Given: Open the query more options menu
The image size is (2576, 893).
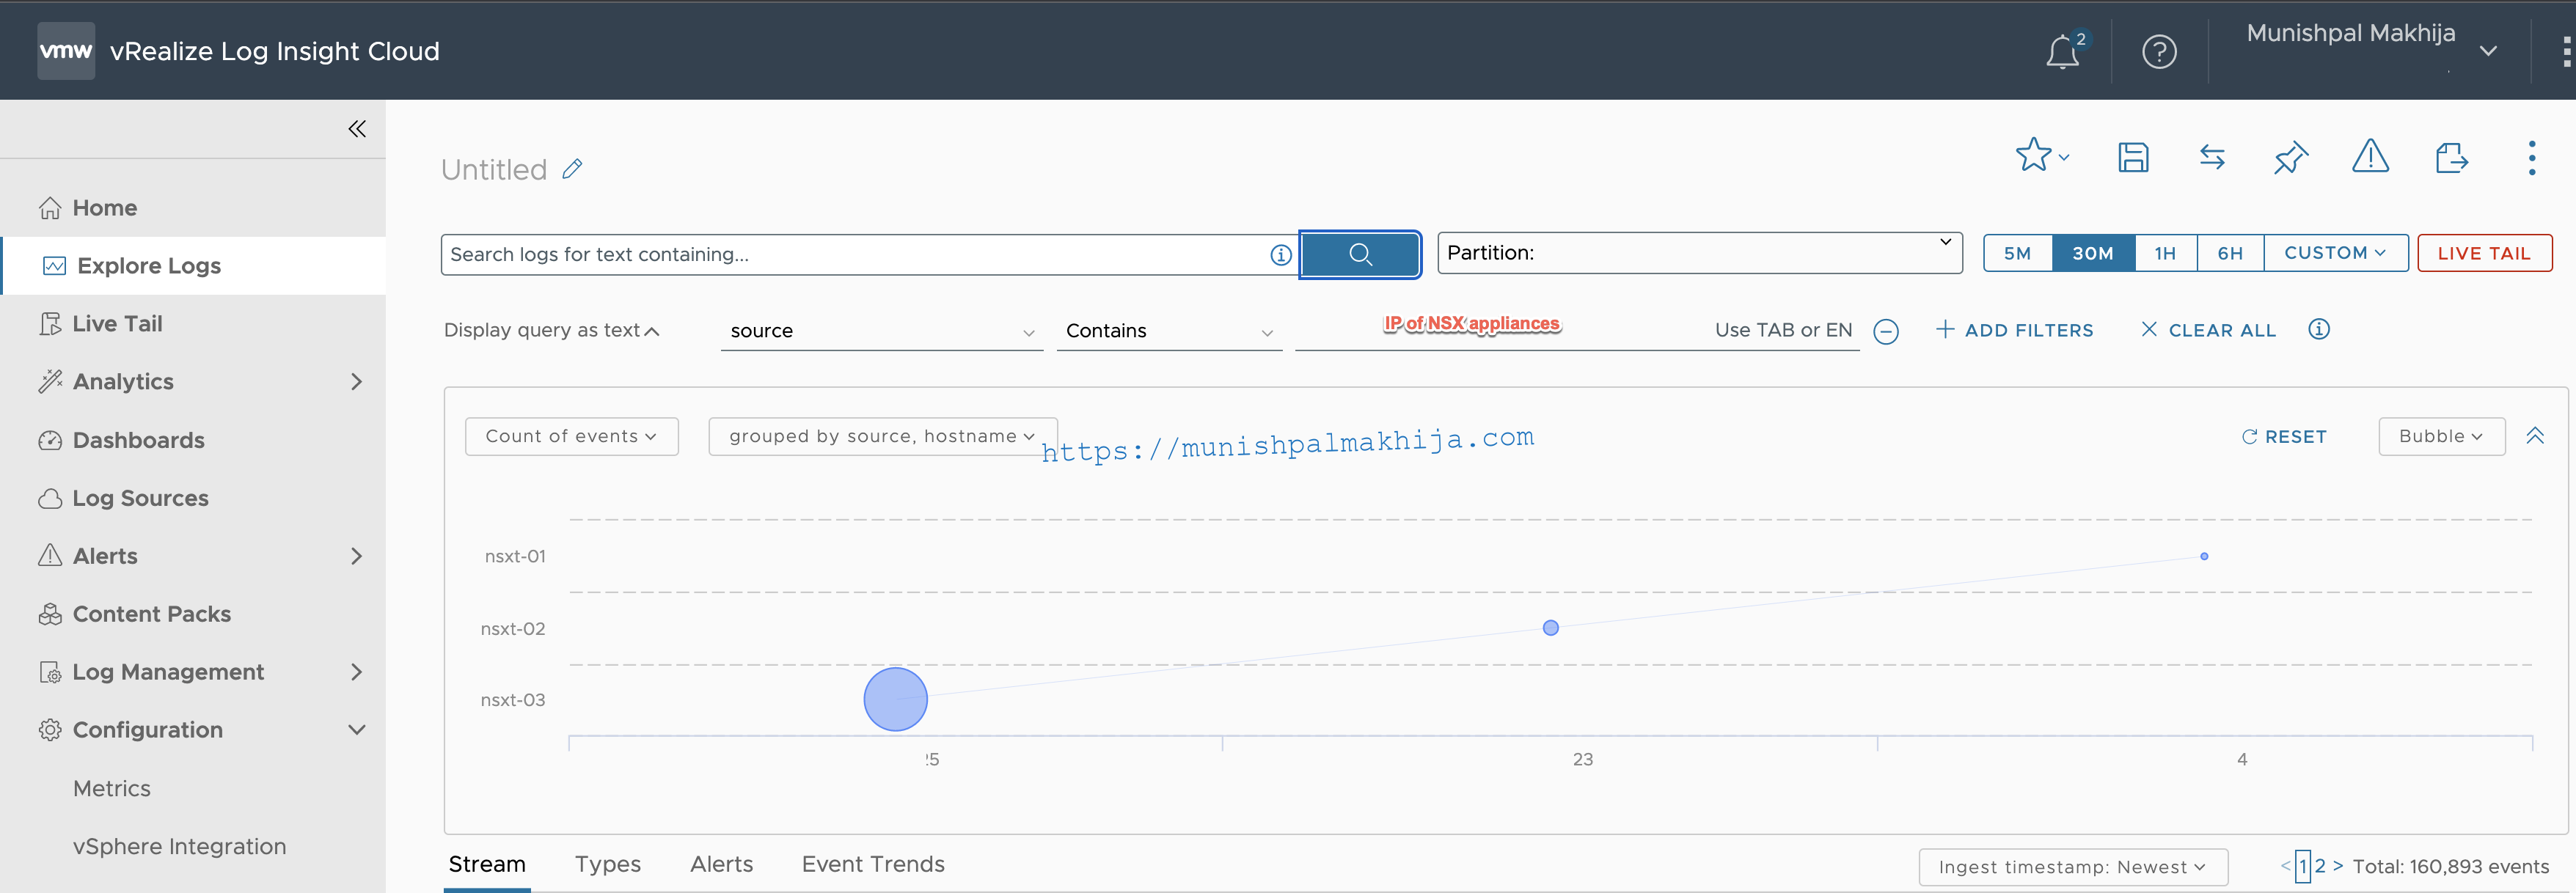Looking at the screenshot, I should click(x=2532, y=157).
